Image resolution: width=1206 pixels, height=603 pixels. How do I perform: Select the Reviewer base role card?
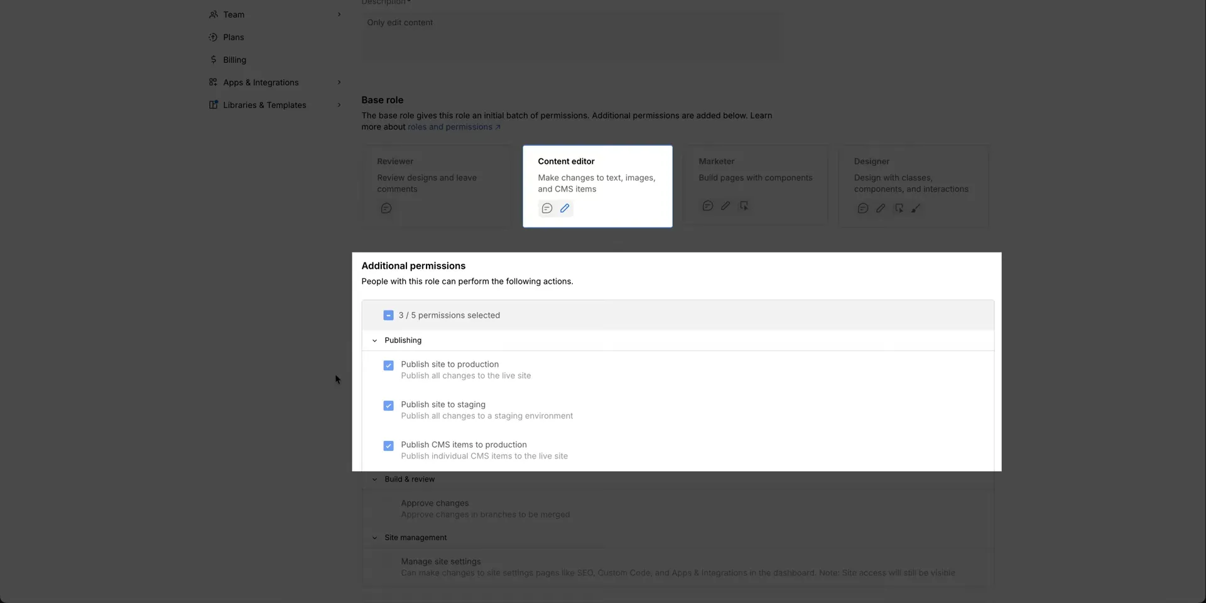pos(437,186)
